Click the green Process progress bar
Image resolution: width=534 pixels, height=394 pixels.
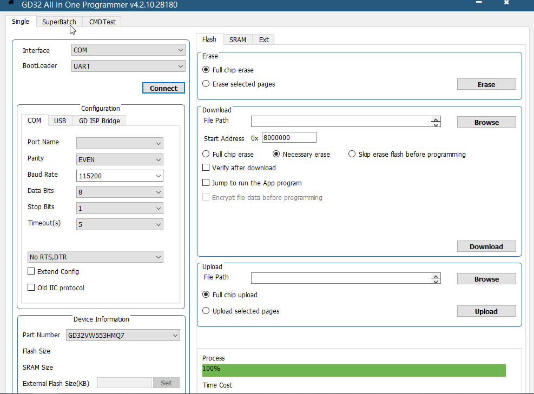pos(354,370)
